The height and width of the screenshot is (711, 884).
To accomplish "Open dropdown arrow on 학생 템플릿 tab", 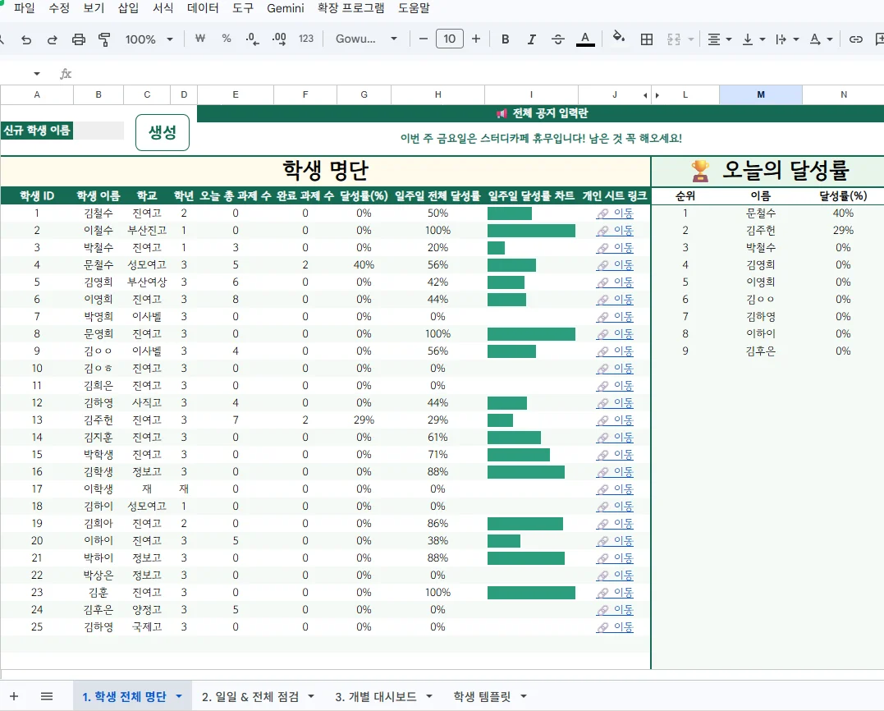I will click(x=523, y=696).
